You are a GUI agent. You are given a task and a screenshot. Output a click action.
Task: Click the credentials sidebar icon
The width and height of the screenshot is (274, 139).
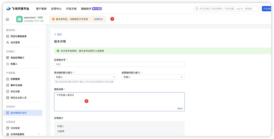[8, 36]
